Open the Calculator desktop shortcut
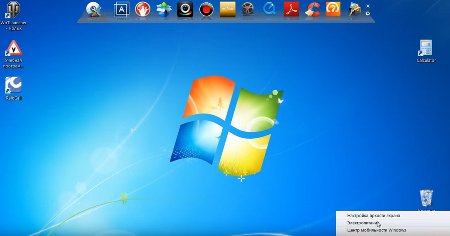This screenshot has height=236, width=450. 426,51
